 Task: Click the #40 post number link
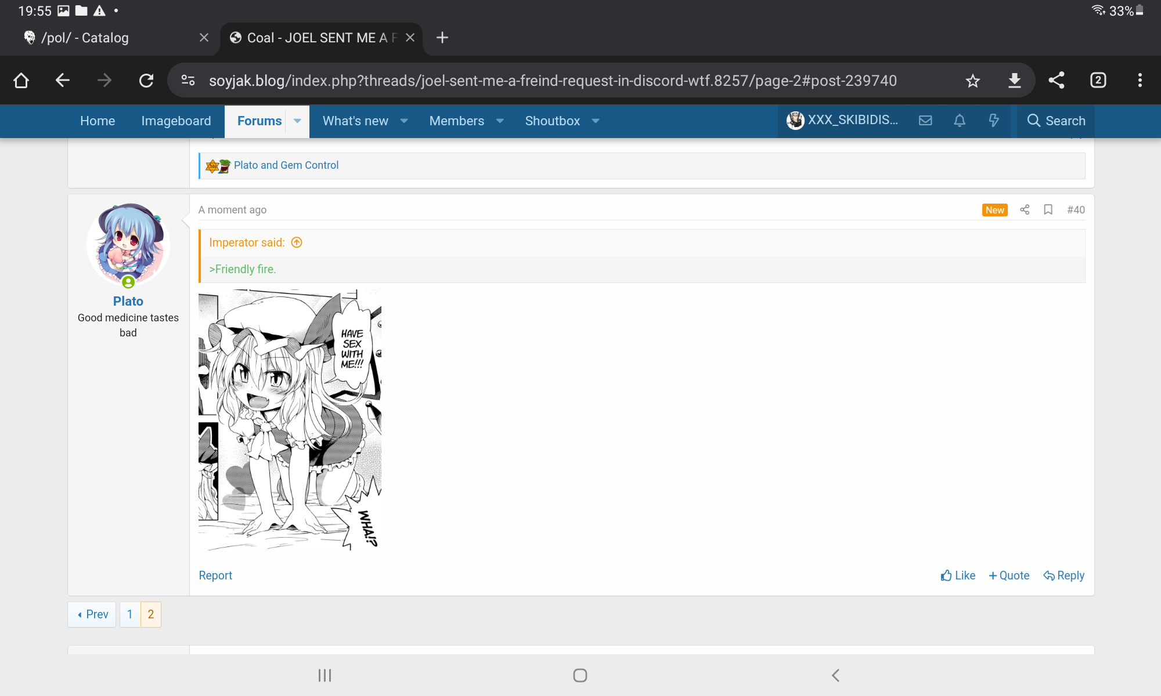(x=1076, y=210)
